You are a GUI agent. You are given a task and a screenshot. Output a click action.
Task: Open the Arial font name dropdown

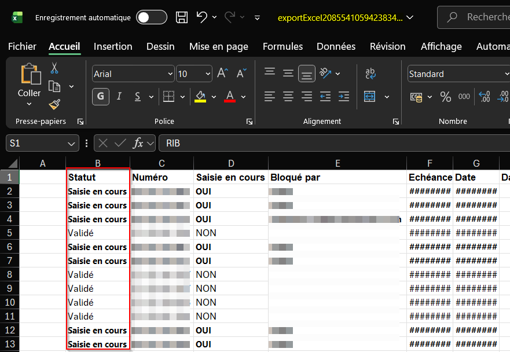pos(170,74)
